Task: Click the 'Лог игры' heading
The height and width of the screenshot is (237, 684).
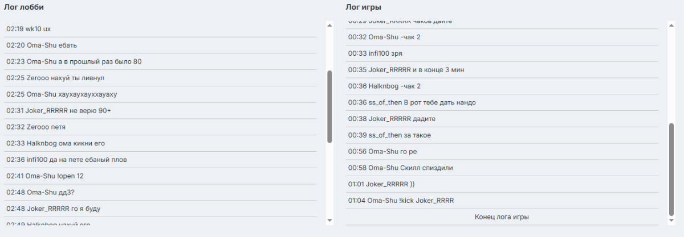Action: [x=363, y=7]
